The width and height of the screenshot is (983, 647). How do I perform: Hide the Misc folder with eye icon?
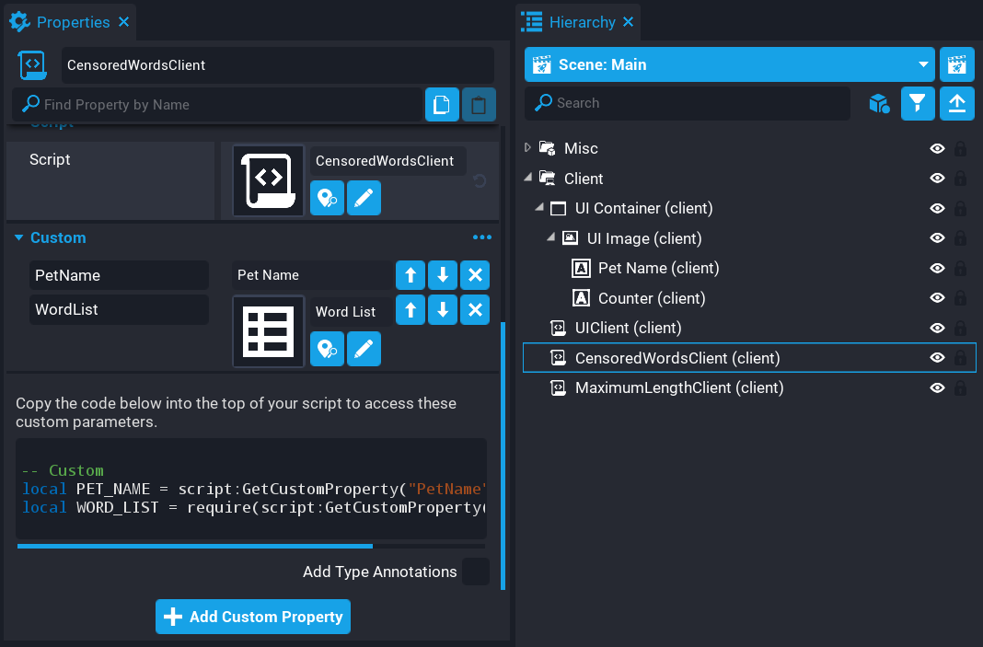(937, 148)
